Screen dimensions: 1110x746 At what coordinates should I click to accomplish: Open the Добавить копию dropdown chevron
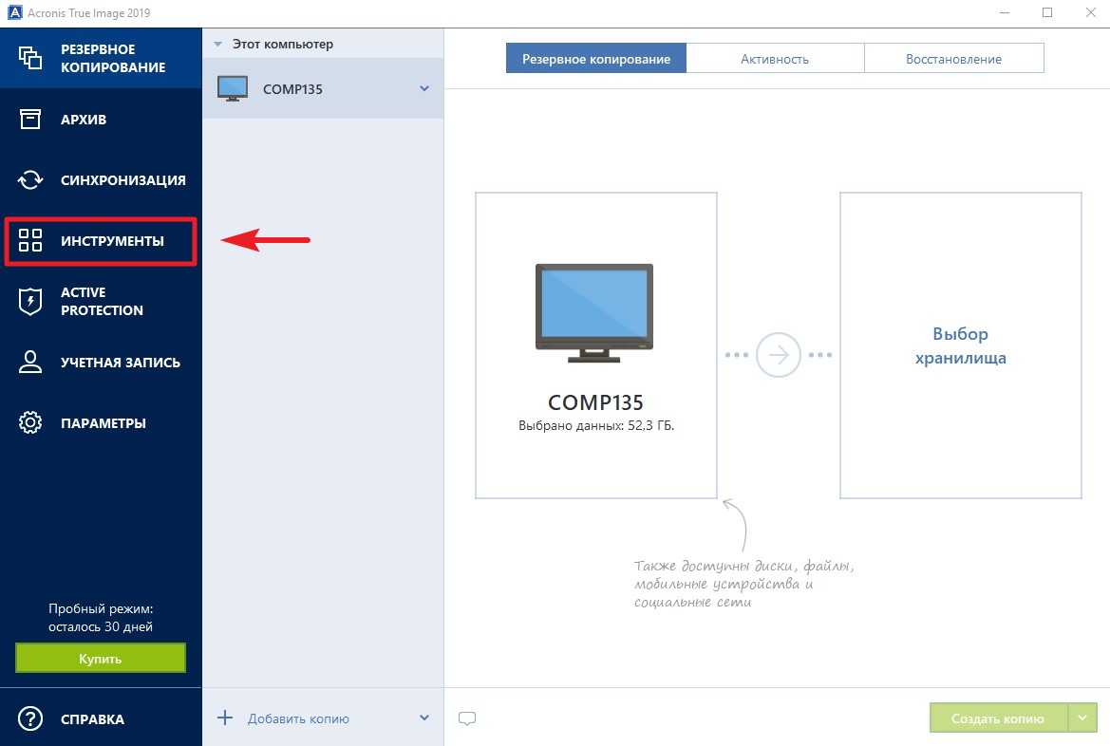click(x=424, y=718)
